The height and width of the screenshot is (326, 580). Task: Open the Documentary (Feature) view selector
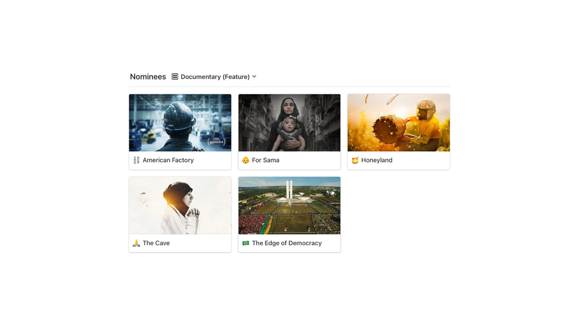pos(215,77)
